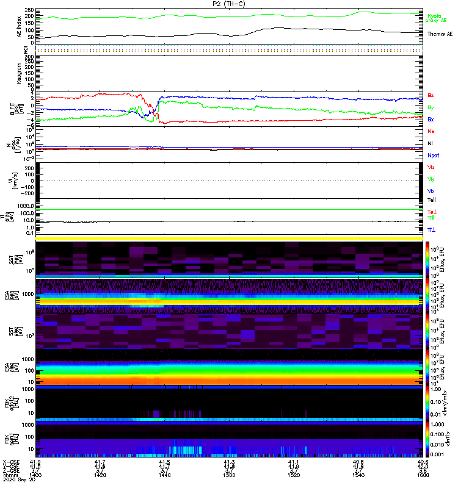Click the green Viy velocity legend label
The height and width of the screenshot is (488, 458).
click(x=431, y=179)
